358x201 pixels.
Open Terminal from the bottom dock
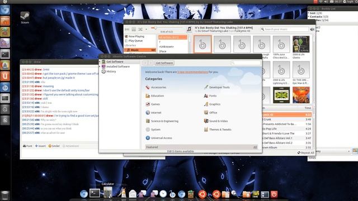click(x=95, y=193)
